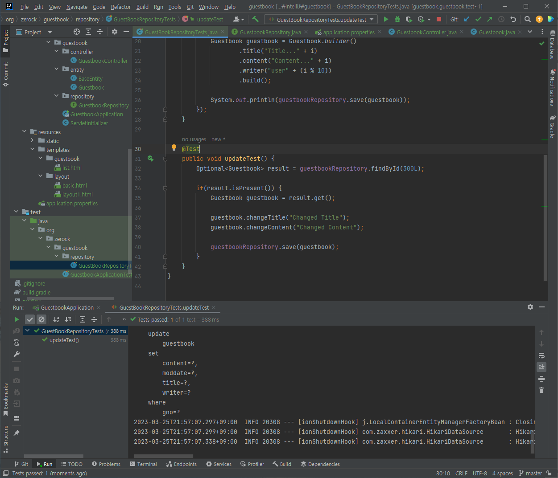Select updateTest() in test results

[64, 340]
